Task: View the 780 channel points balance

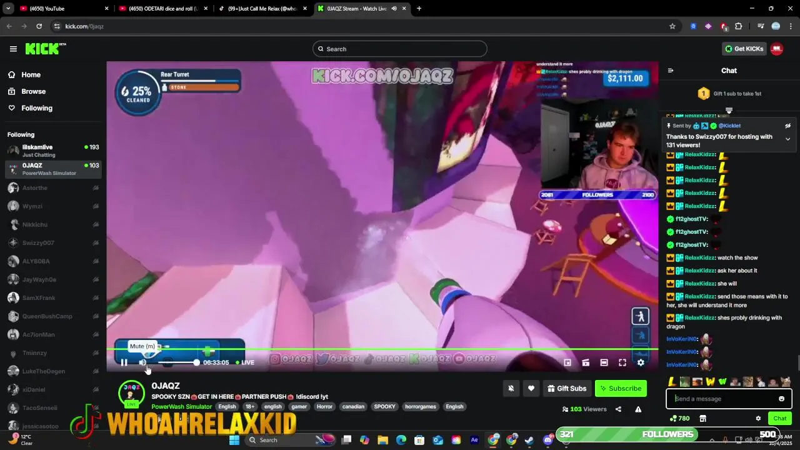Action: pyautogui.click(x=680, y=419)
